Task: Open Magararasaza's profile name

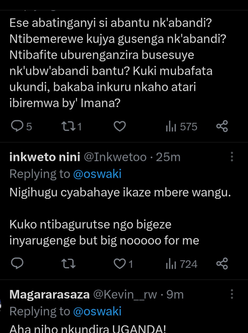Action: (x=49, y=295)
